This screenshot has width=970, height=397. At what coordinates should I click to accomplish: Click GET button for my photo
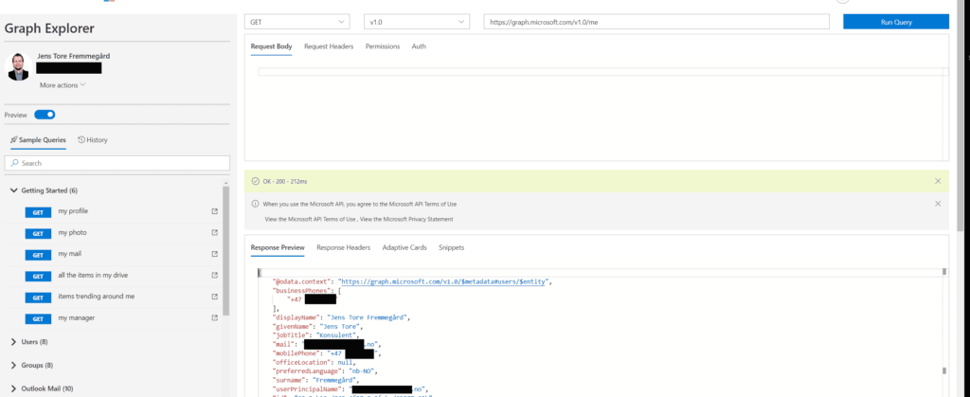(38, 234)
